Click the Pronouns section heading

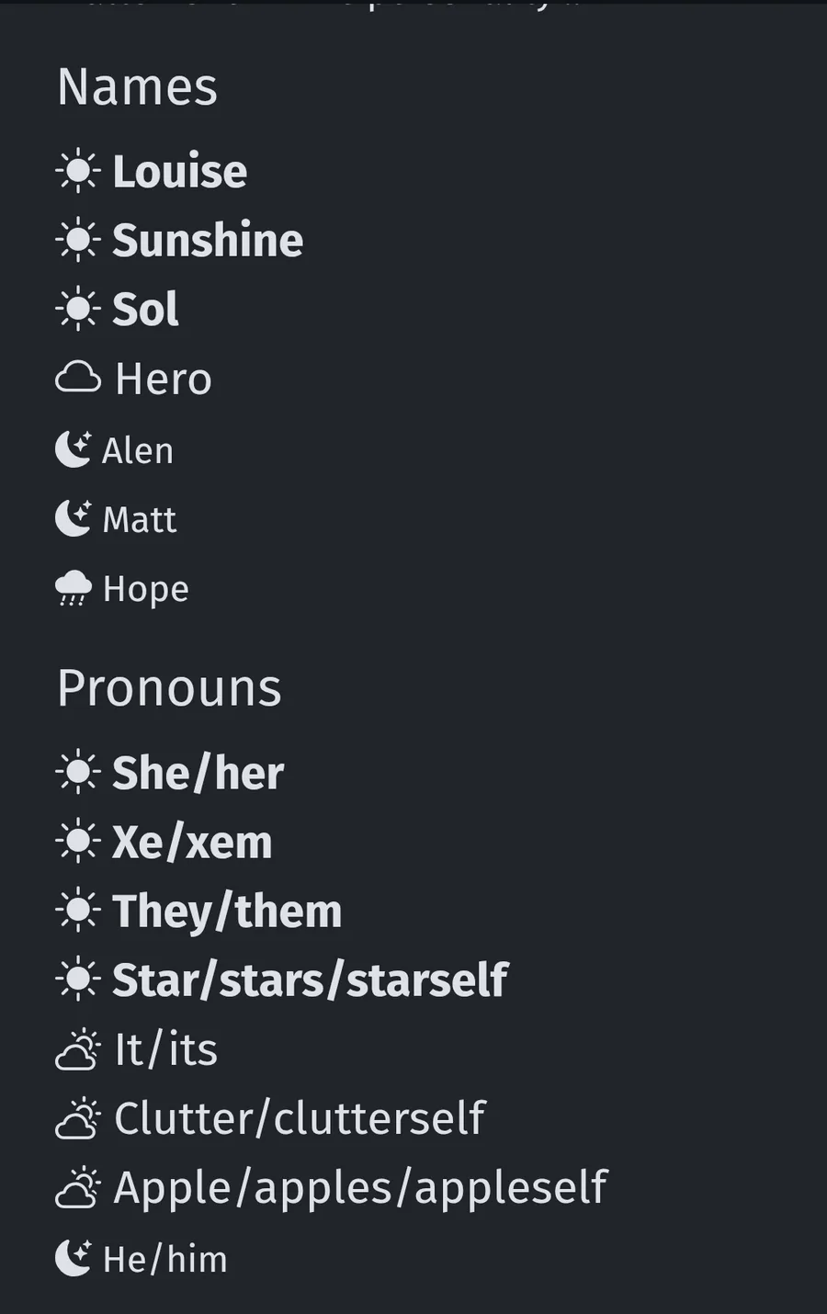click(x=170, y=688)
